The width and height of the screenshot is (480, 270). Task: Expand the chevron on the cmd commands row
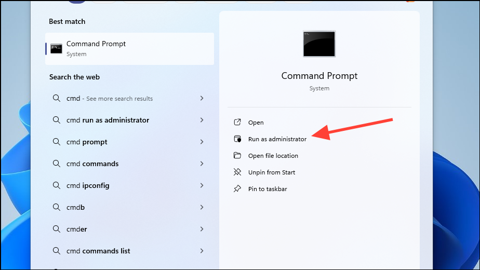click(202, 164)
